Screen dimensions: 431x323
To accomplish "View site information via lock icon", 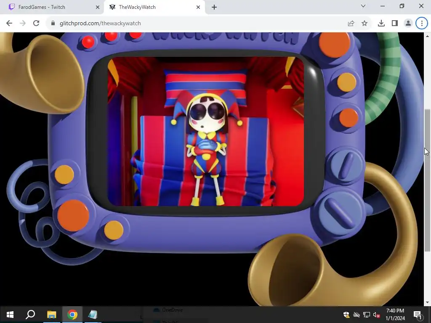I will coord(53,24).
